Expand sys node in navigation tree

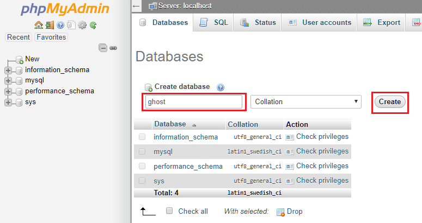[x=8, y=103]
